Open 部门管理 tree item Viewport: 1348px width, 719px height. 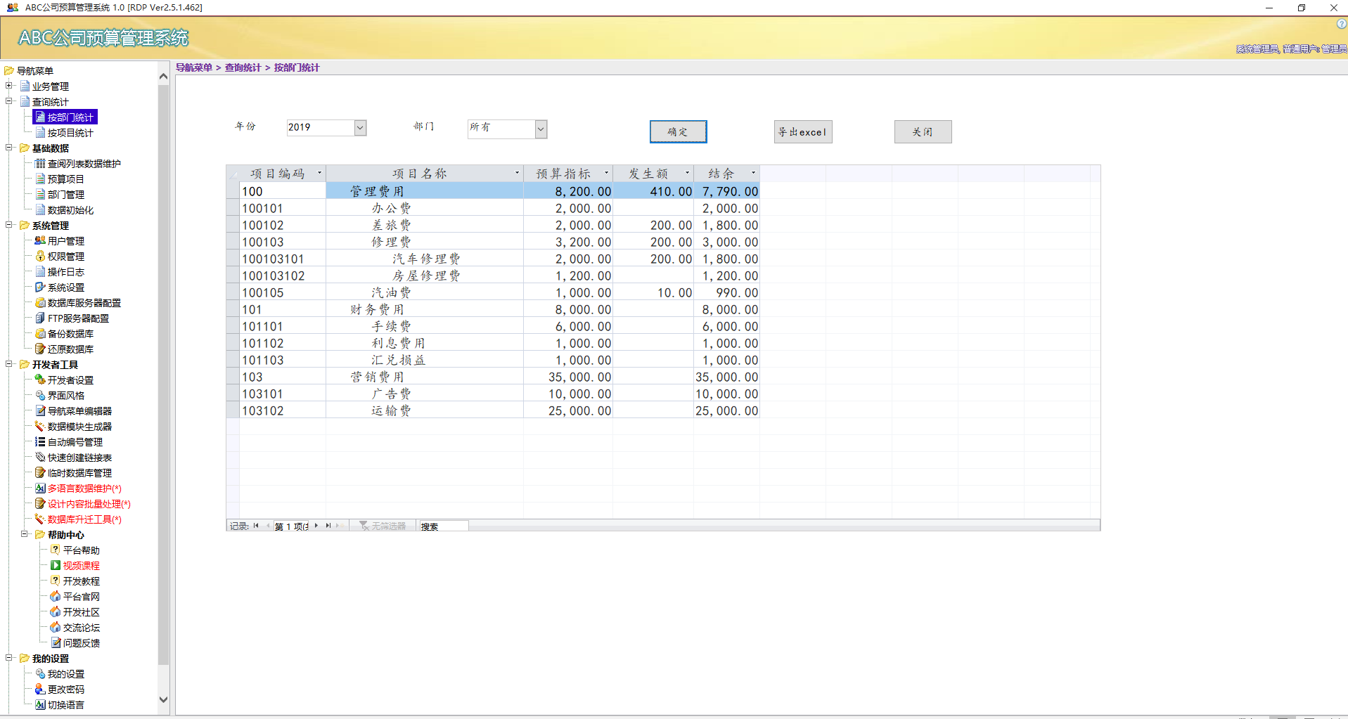click(66, 195)
